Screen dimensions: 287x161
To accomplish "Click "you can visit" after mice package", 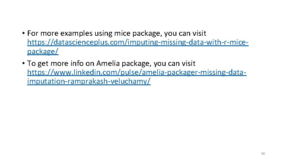I will point(185,34).
